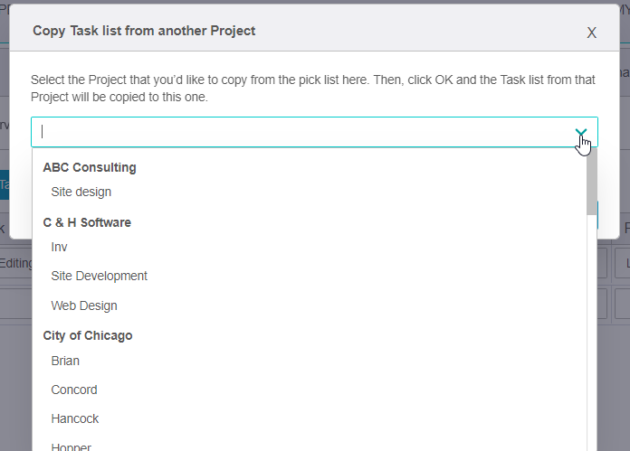Select the Hancock project
This screenshot has height=451, width=630.
pyautogui.click(x=75, y=418)
